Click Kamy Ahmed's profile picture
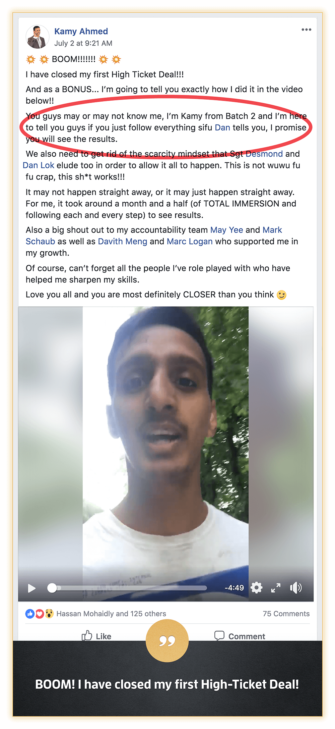 [x=38, y=37]
